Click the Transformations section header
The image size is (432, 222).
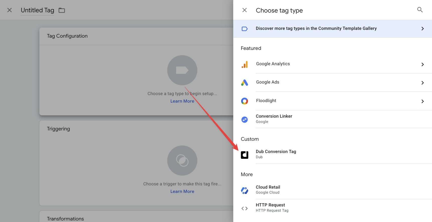pos(65,219)
